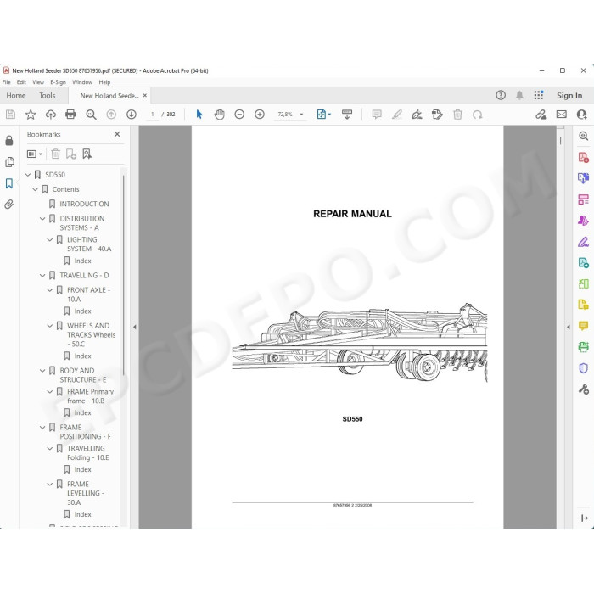Toggle the Bookmarks panel icon

(x=9, y=183)
